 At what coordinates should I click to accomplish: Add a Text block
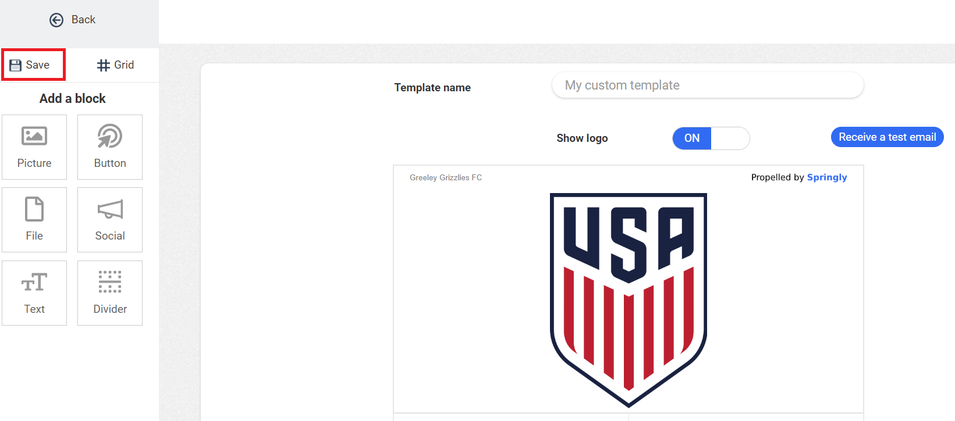[x=34, y=293]
